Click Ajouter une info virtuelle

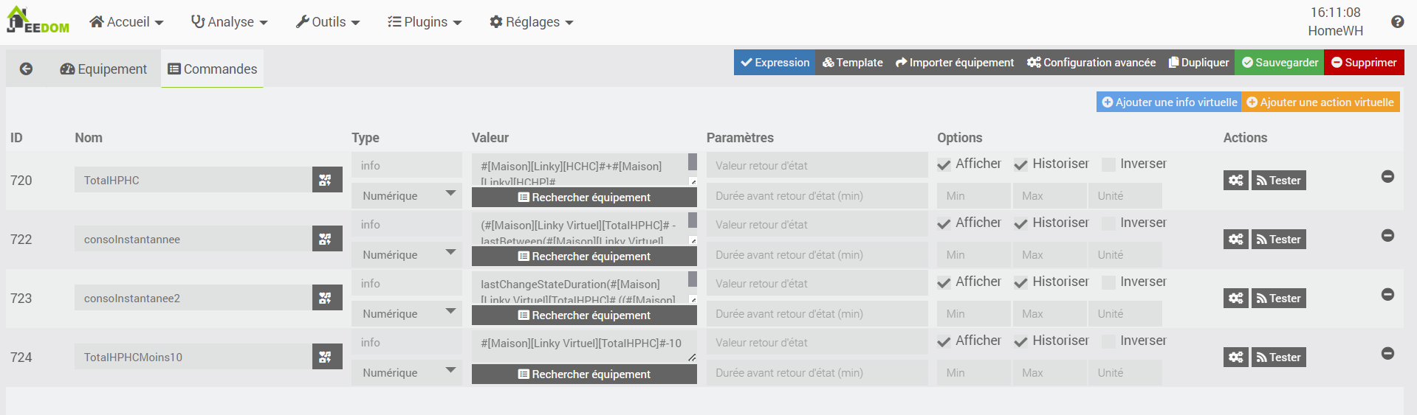(x=1169, y=102)
